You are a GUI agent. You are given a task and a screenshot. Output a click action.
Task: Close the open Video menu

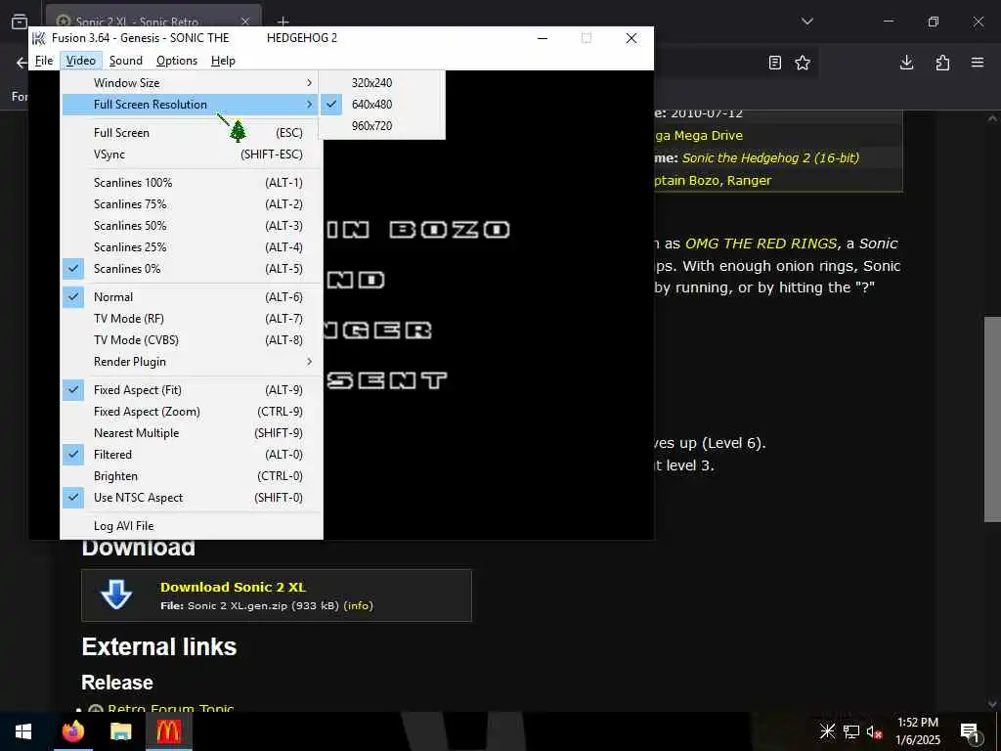click(x=81, y=61)
